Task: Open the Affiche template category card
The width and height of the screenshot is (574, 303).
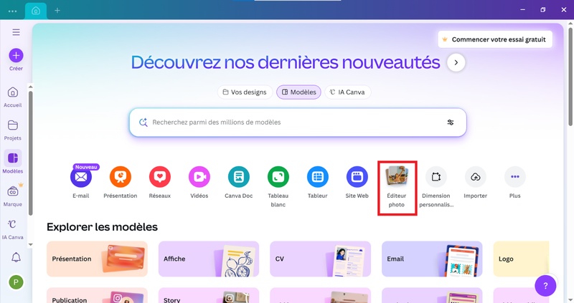Action: 209,259
